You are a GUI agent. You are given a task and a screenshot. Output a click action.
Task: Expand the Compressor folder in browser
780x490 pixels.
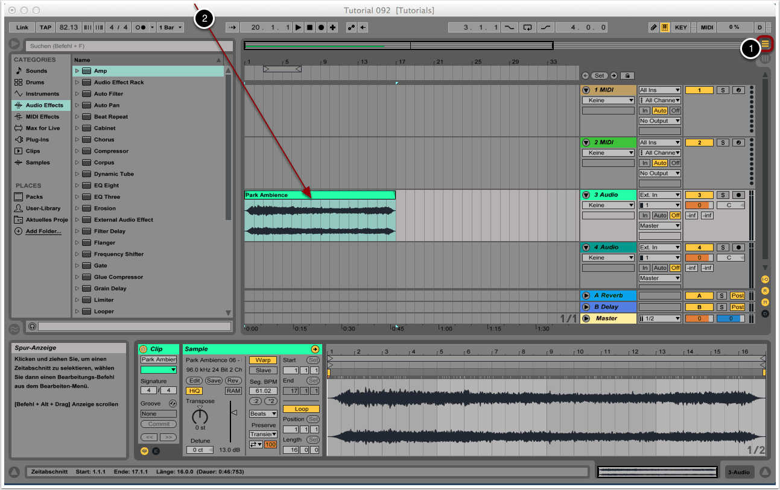click(77, 151)
